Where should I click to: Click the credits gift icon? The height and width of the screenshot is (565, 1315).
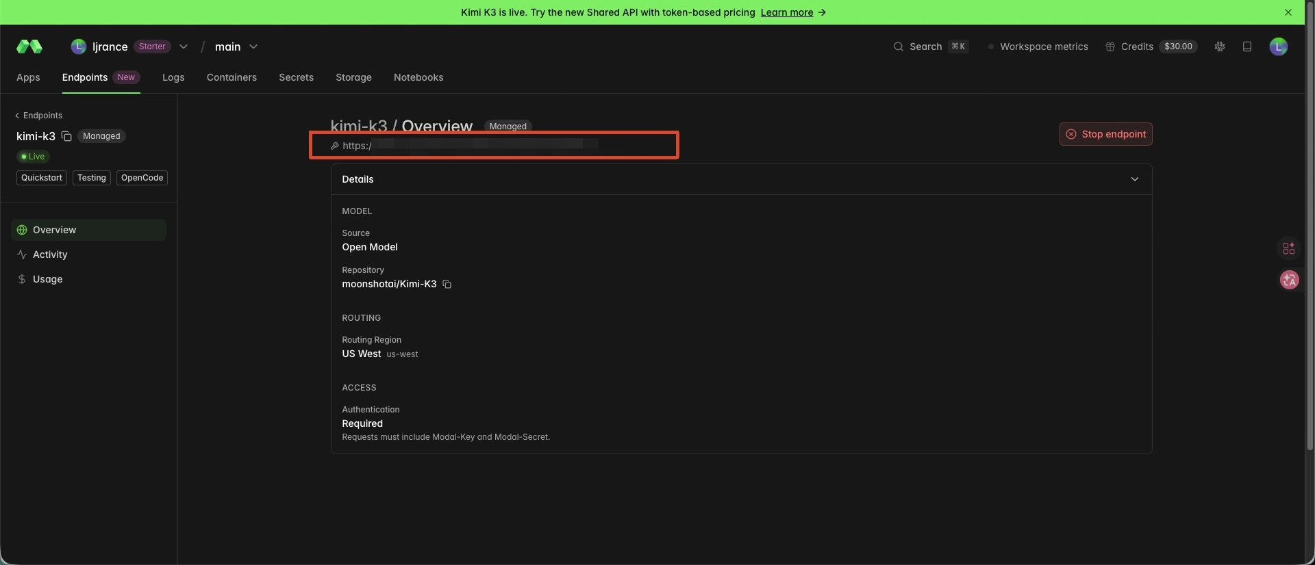pos(1110,47)
